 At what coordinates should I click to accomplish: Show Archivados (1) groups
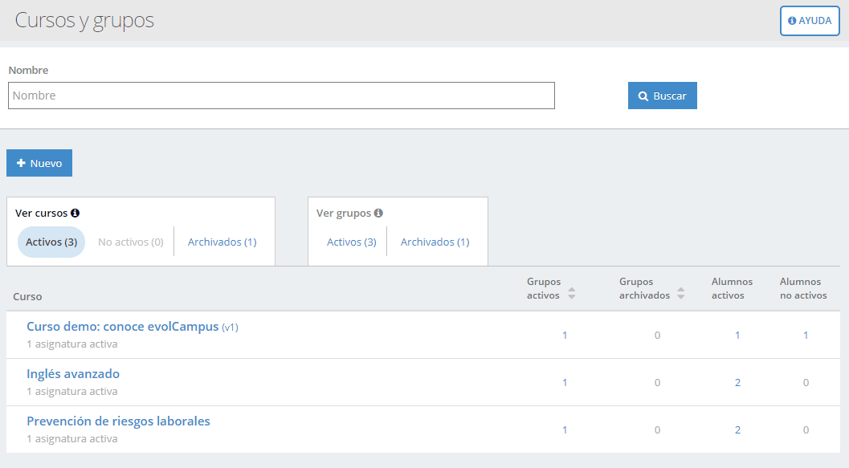(x=435, y=242)
